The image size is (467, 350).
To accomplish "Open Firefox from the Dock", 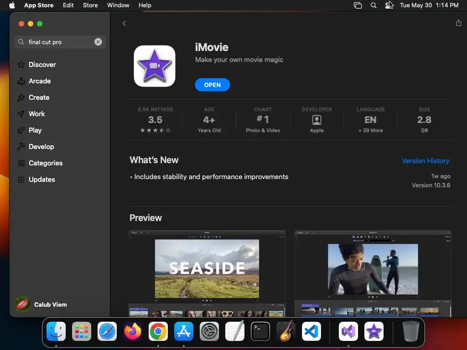I will (x=133, y=331).
